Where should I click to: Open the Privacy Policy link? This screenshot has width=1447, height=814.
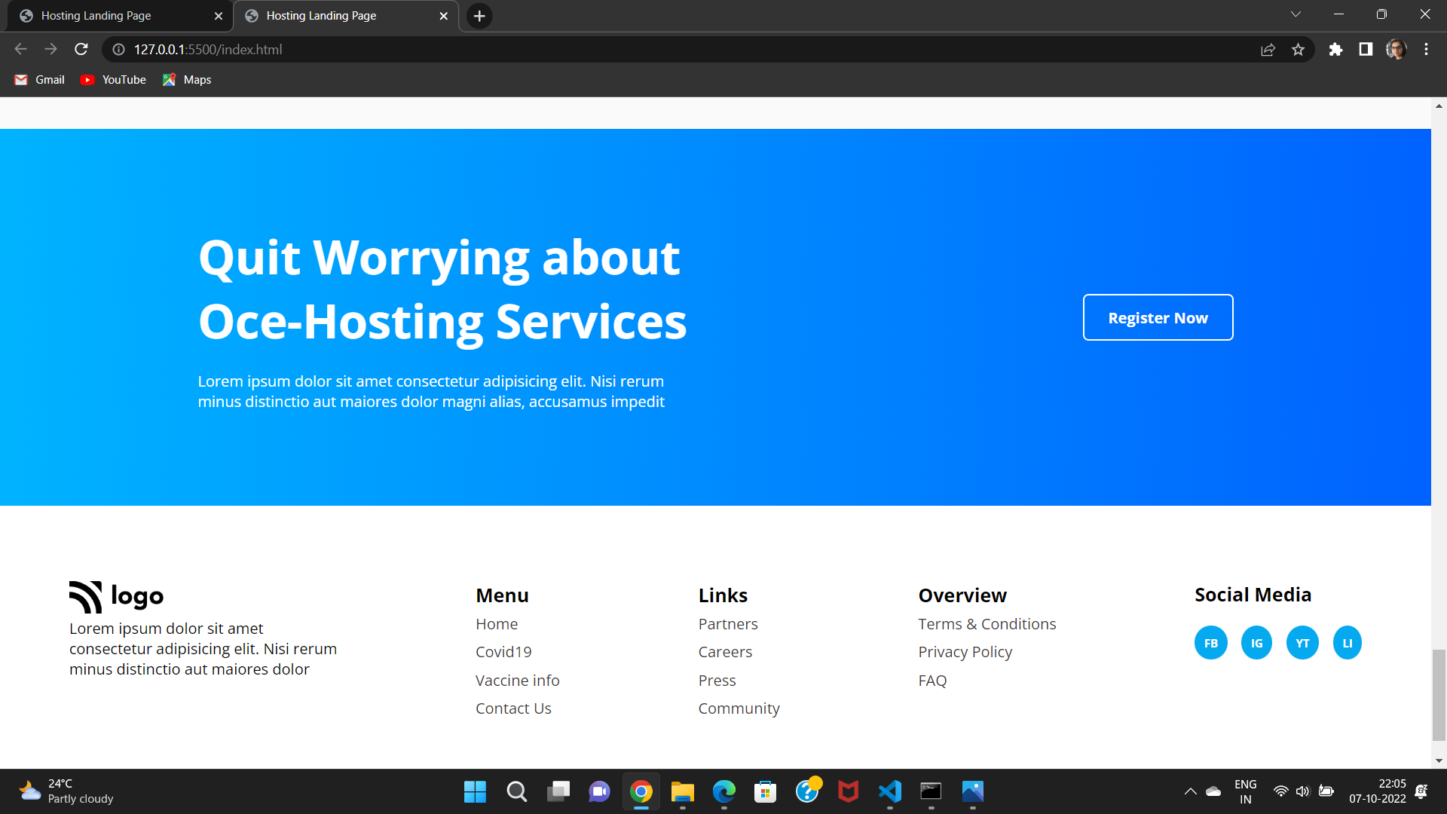pos(965,651)
